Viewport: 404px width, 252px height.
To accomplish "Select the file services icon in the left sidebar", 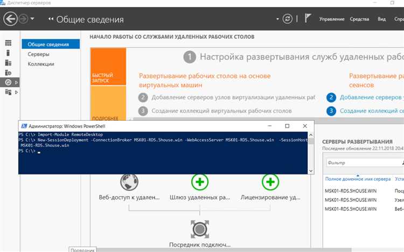I will (8, 73).
